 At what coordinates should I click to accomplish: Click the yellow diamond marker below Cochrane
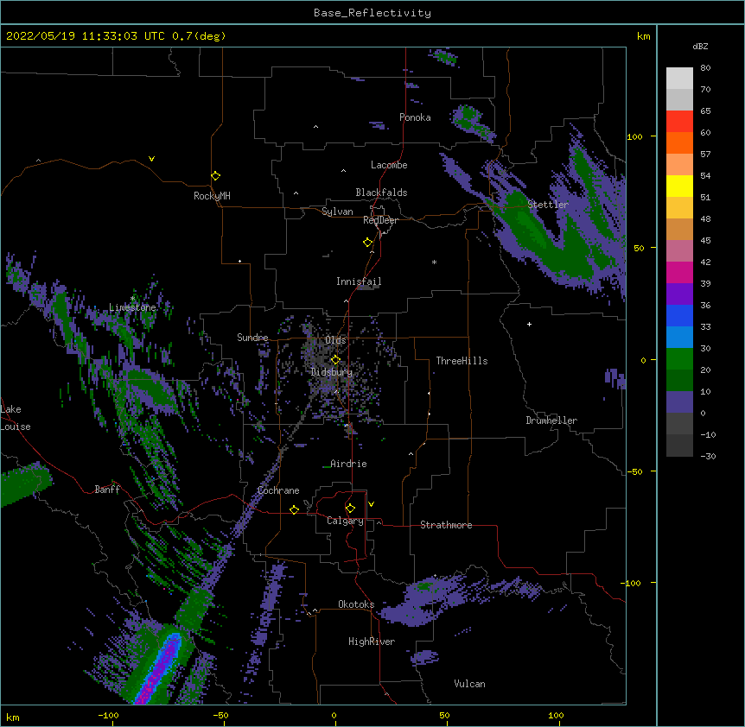pos(294,509)
